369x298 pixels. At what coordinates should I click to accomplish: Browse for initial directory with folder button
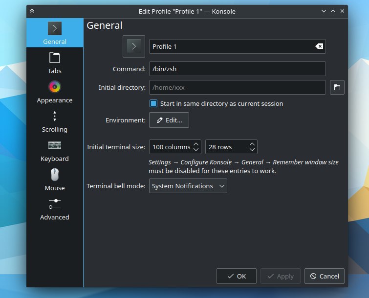(337, 87)
